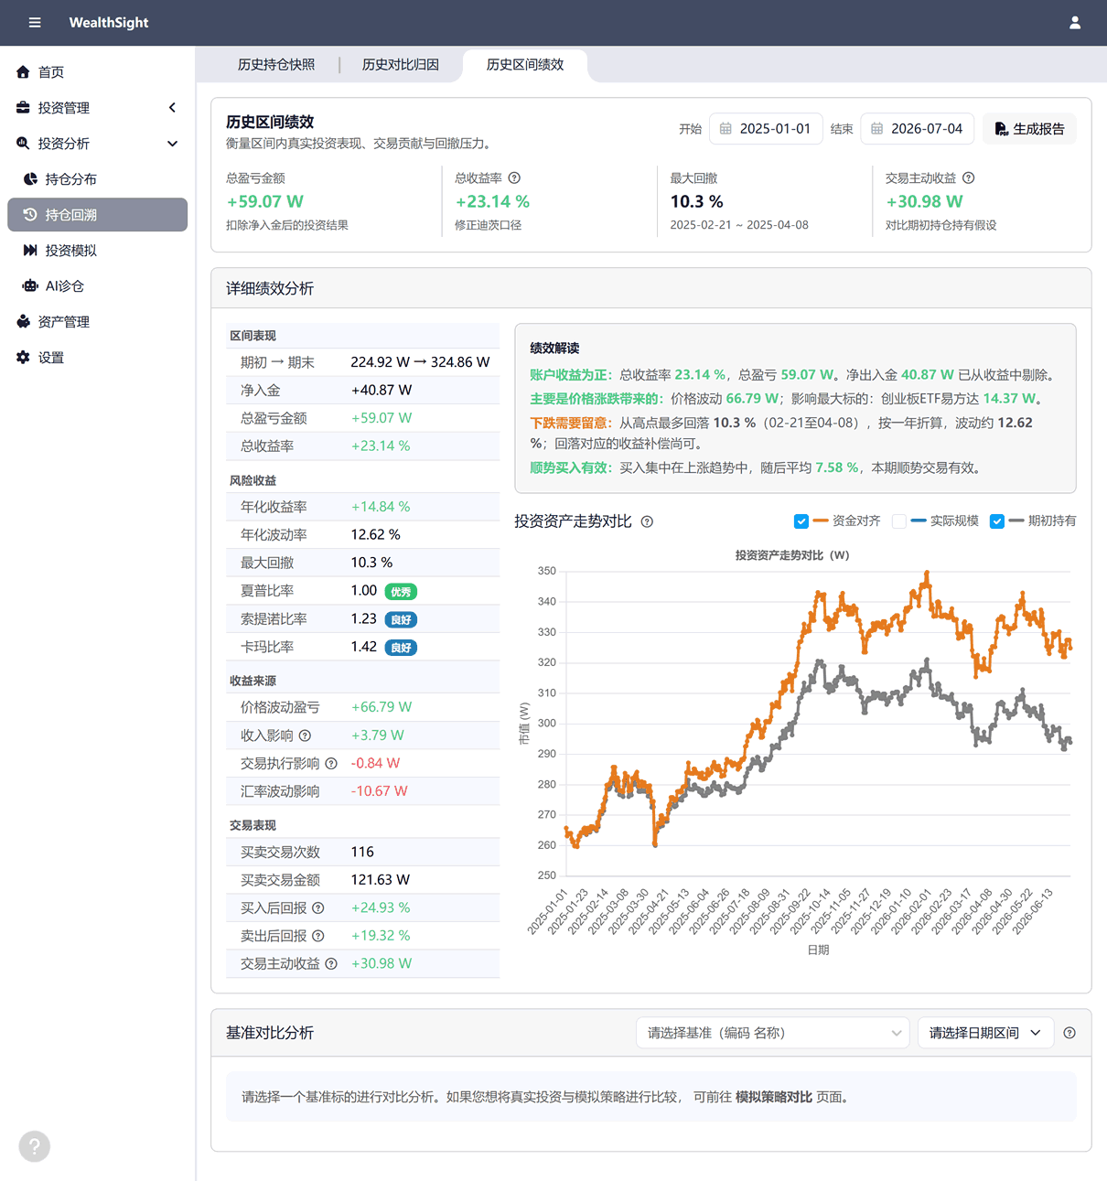
Task: Click help icon next to 总收益率 summary
Action: point(514,178)
